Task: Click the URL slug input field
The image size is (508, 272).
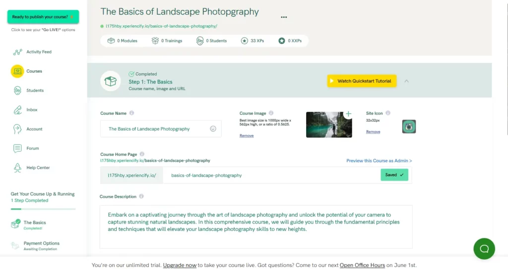Action: pos(271,176)
